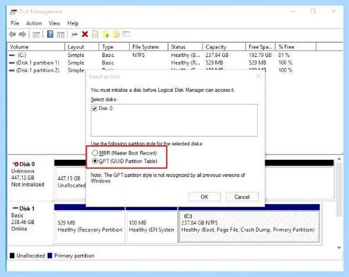
Task: Select GPT (GUID Partition Table) radio button
Action: click(95, 161)
